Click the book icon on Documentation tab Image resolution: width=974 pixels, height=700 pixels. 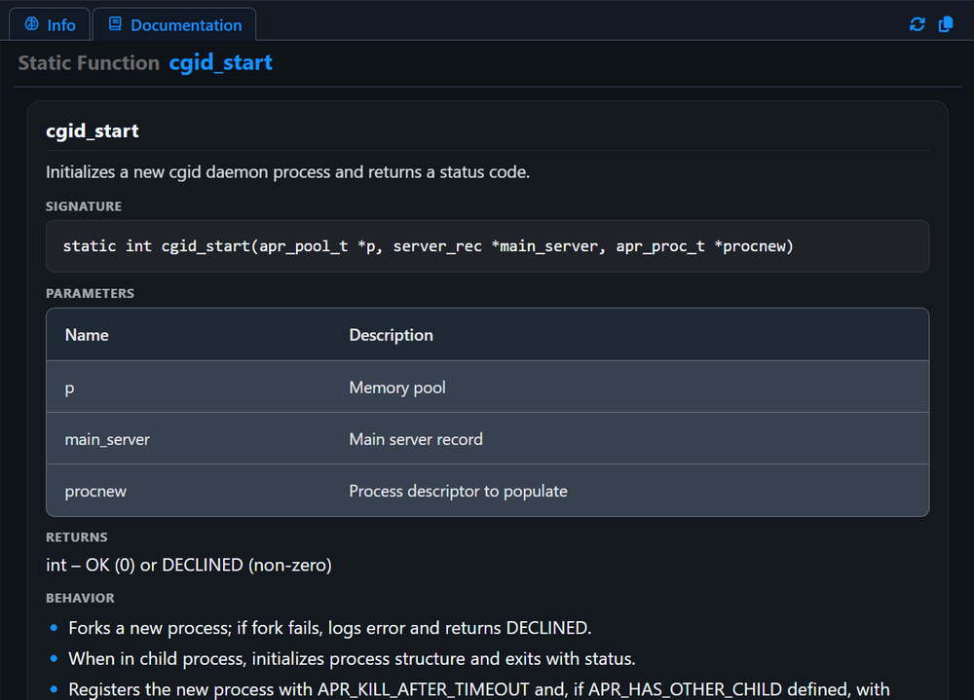pyautogui.click(x=115, y=24)
